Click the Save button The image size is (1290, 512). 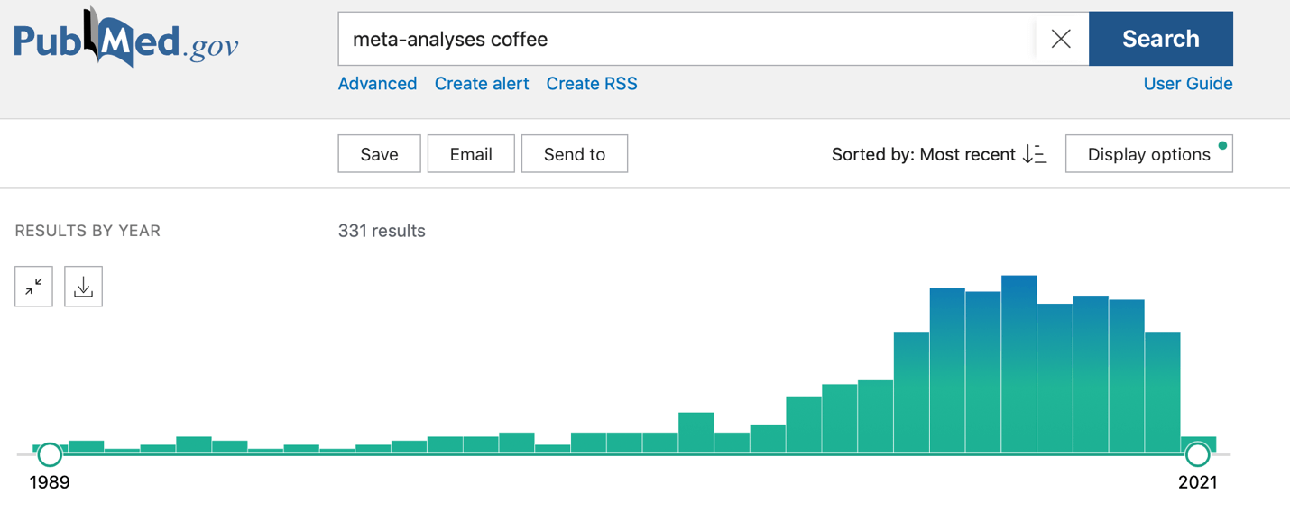click(379, 154)
